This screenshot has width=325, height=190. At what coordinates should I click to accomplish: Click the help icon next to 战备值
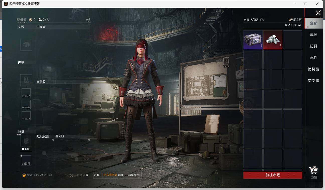pos(47,20)
